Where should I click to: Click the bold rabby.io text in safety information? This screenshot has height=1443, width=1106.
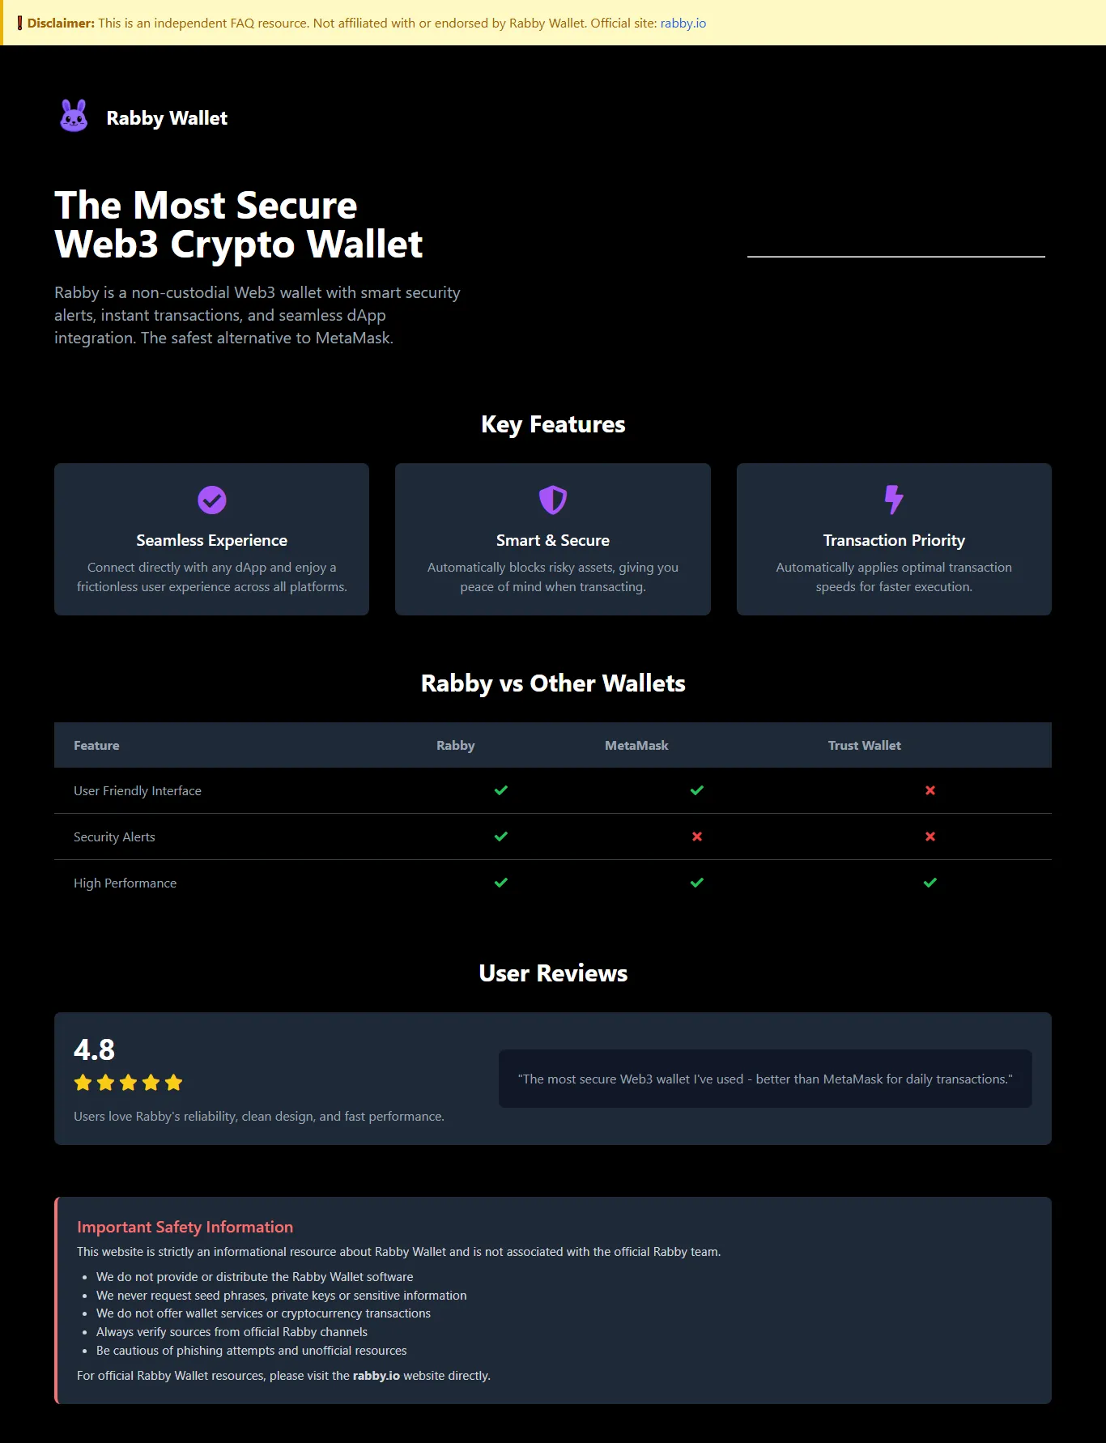coord(376,1376)
